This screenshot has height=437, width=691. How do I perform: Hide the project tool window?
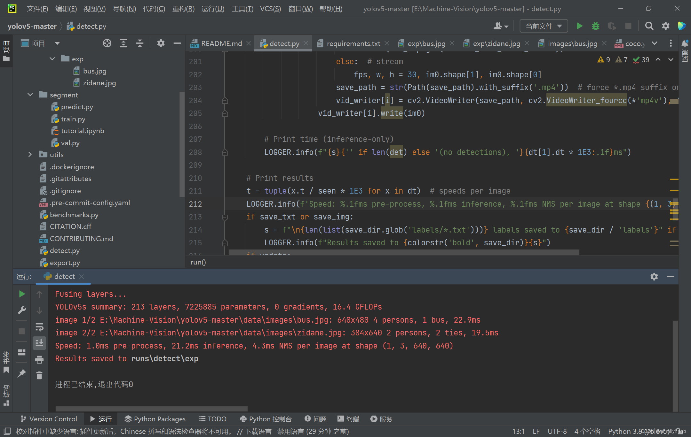coord(177,43)
